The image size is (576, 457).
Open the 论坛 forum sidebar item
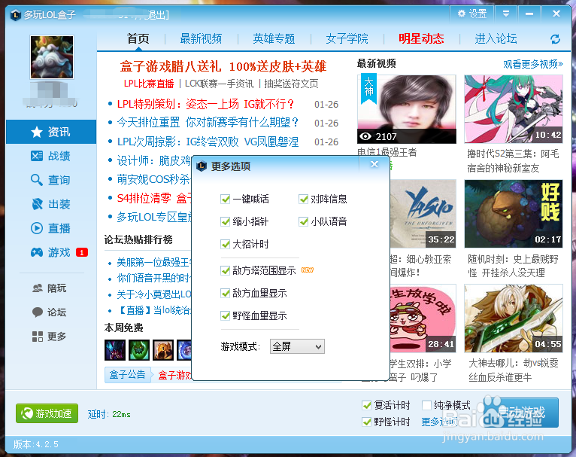pos(50,312)
